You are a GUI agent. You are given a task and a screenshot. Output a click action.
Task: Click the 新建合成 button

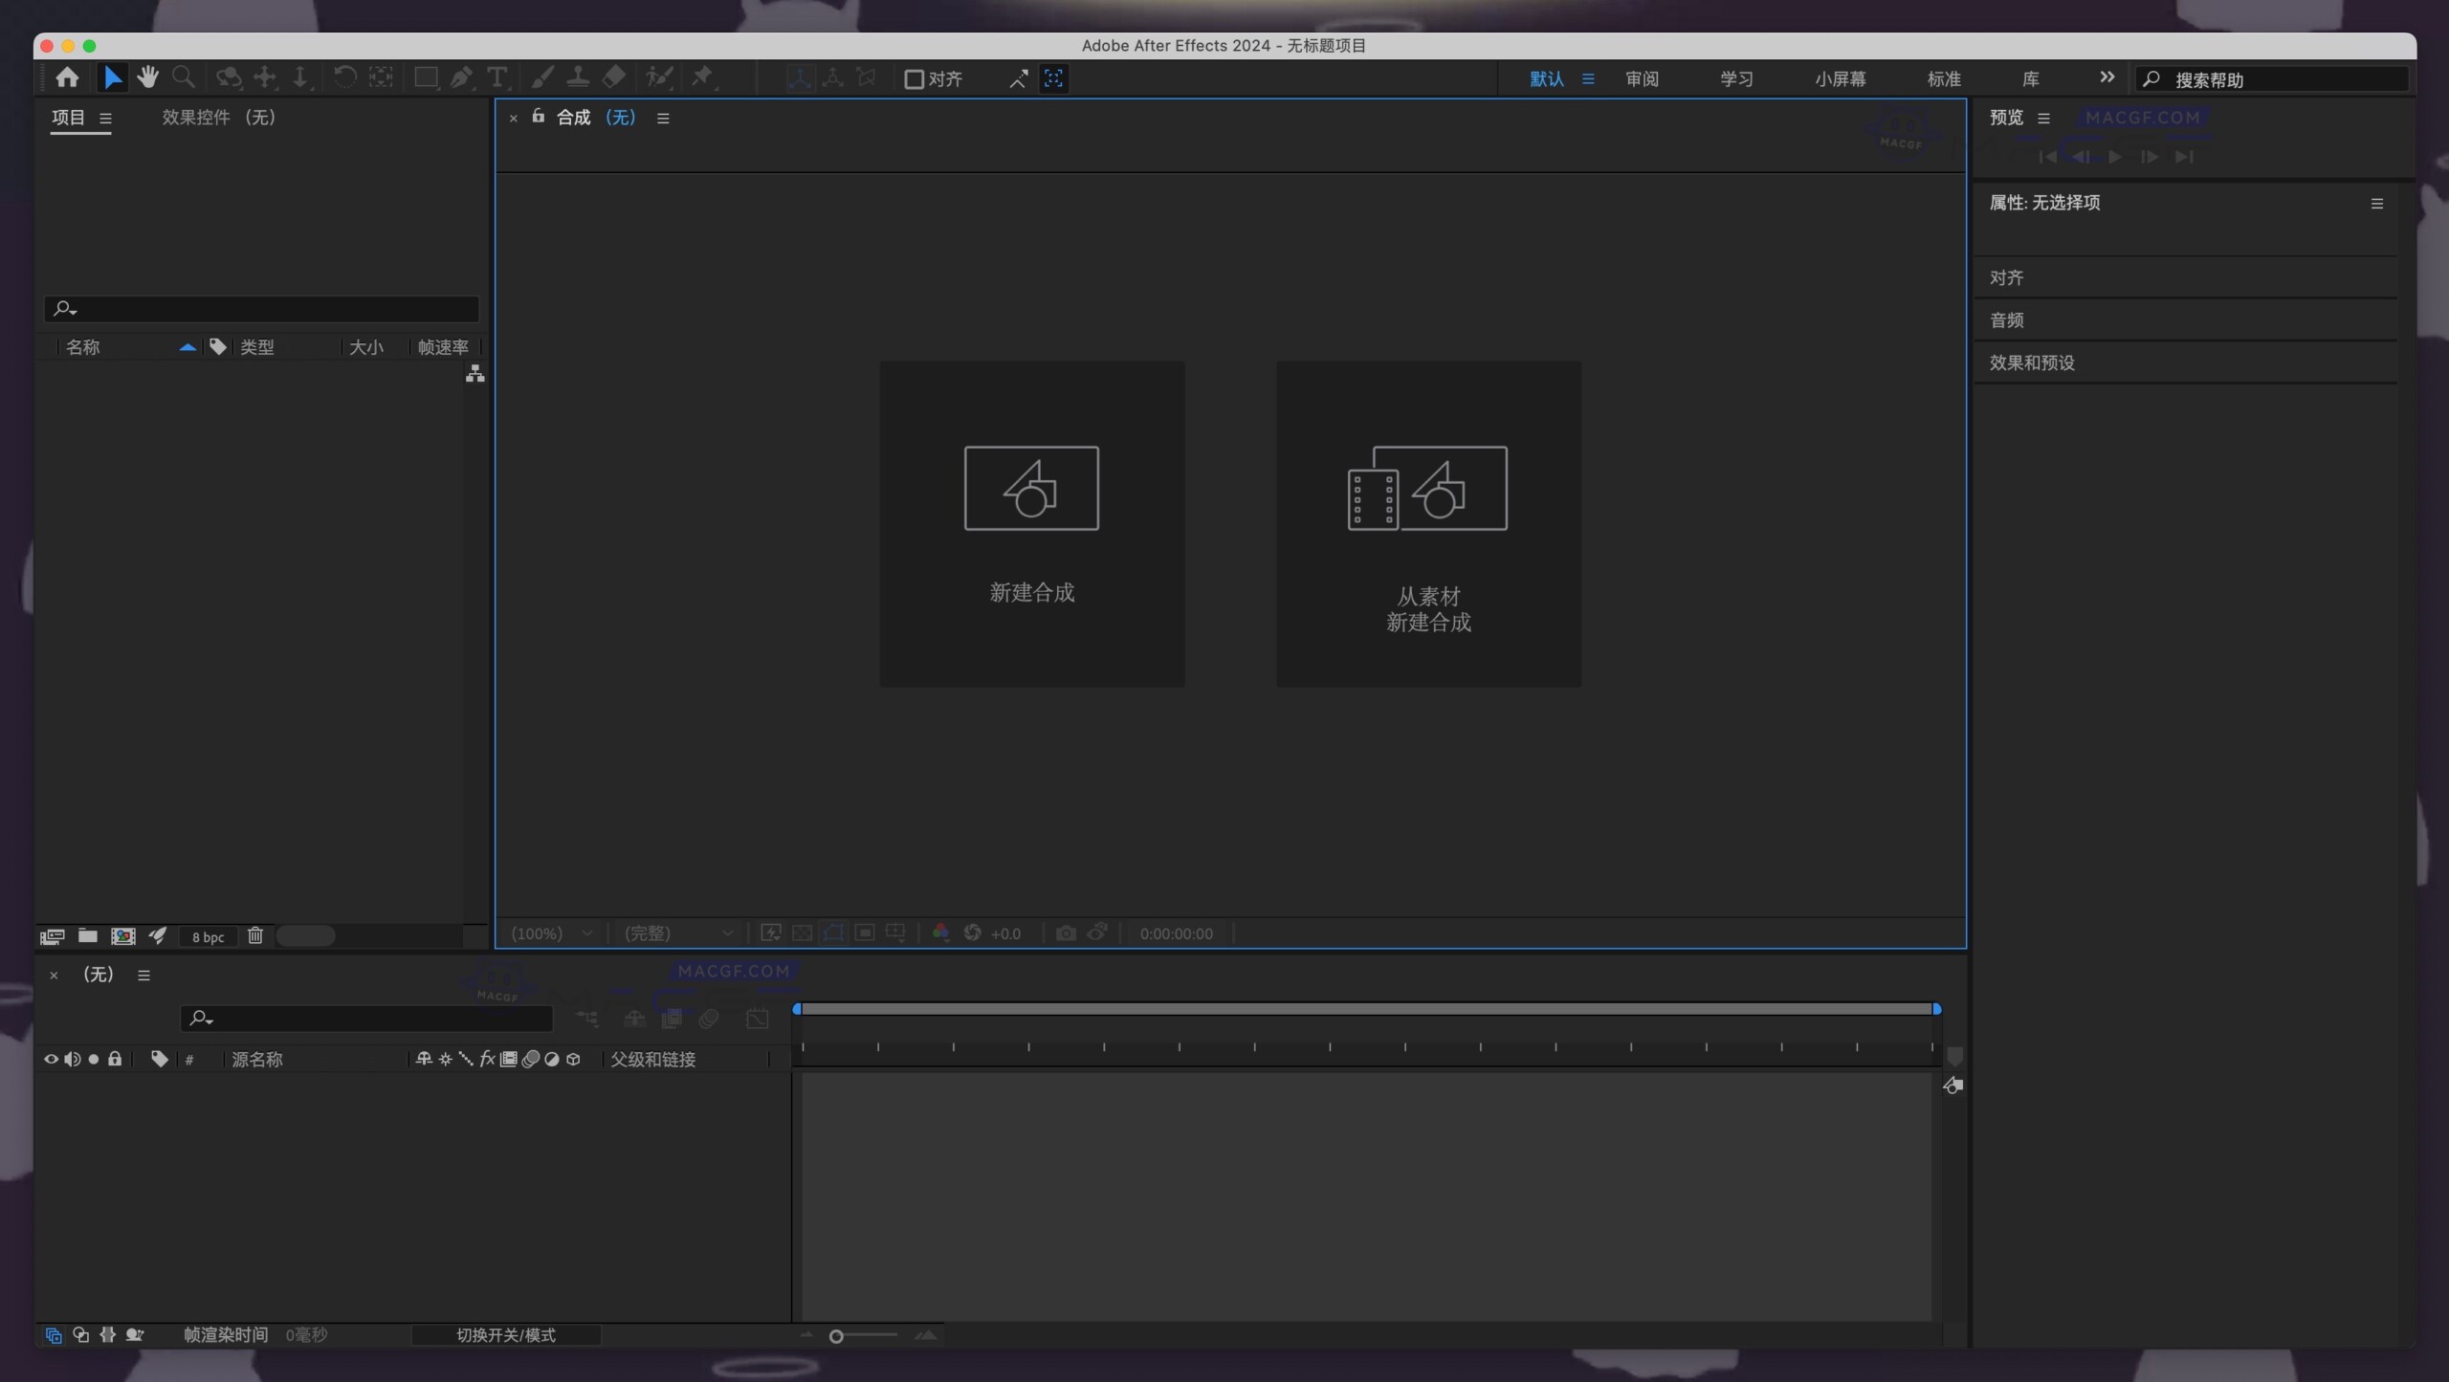1030,523
